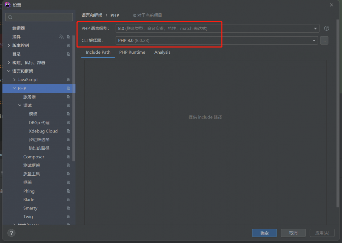
Task: Switch to the Include Path tab
Action: [x=98, y=53]
